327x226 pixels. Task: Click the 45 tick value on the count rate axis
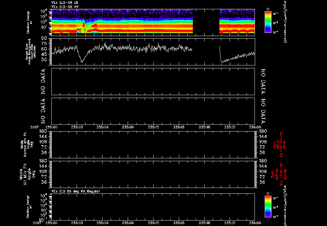pyautogui.click(x=44, y=54)
